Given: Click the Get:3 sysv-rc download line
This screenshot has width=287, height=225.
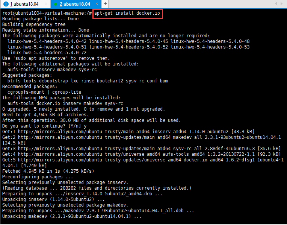Looking at the screenshot, I should point(142,149).
